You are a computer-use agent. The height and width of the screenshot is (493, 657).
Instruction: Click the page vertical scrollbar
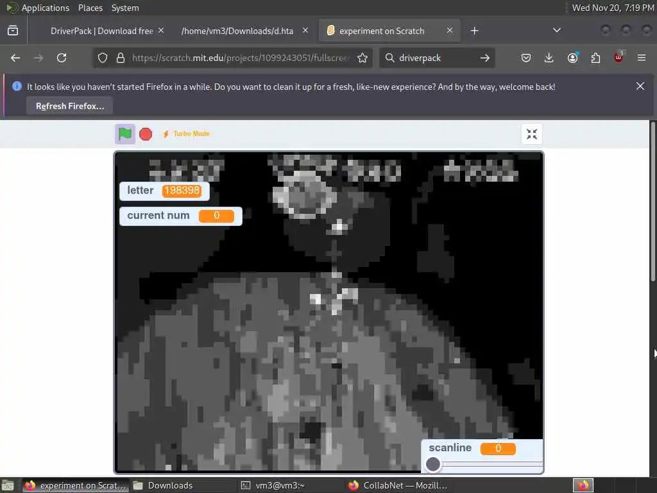click(x=653, y=201)
